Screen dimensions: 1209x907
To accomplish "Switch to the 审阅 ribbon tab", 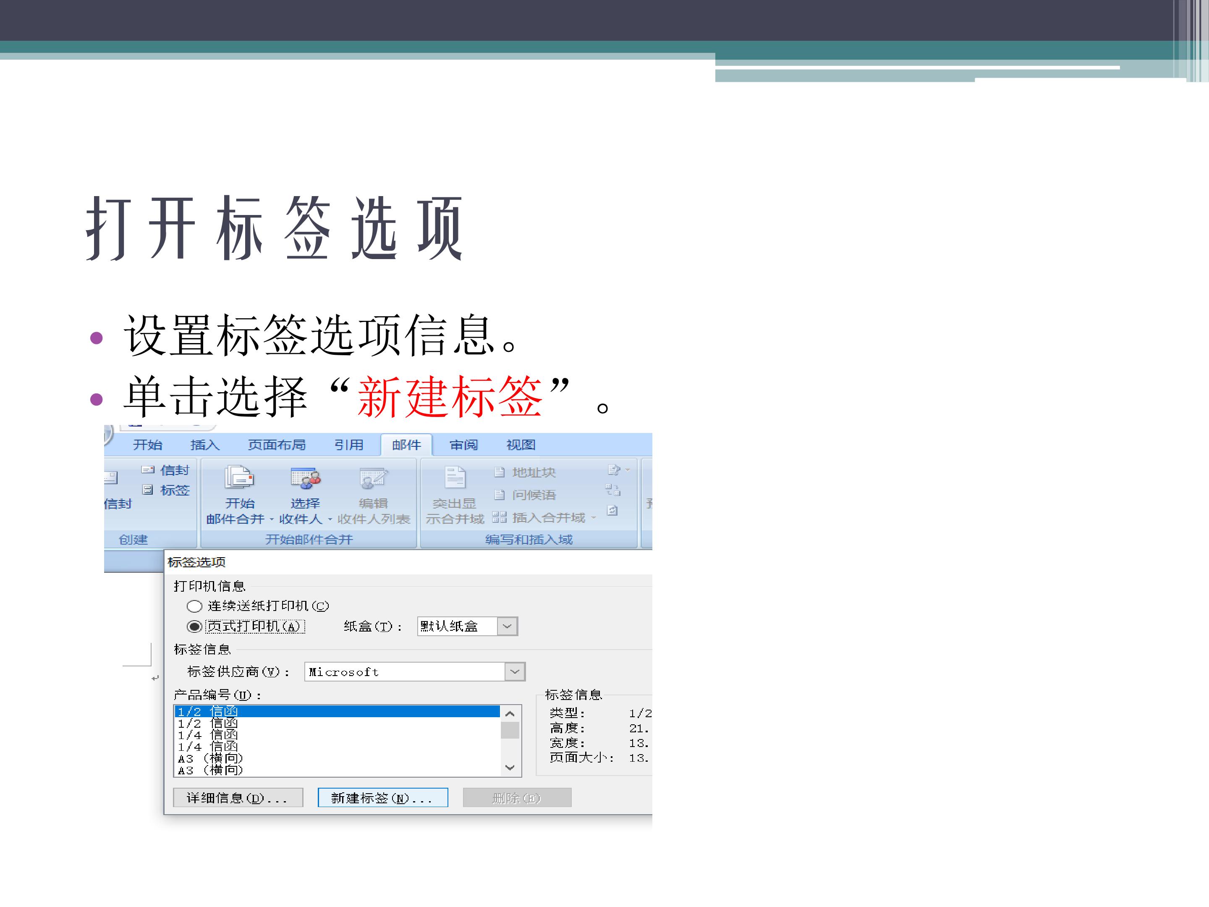I will click(463, 445).
